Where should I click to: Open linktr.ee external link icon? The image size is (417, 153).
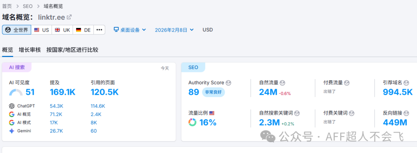tap(69, 17)
